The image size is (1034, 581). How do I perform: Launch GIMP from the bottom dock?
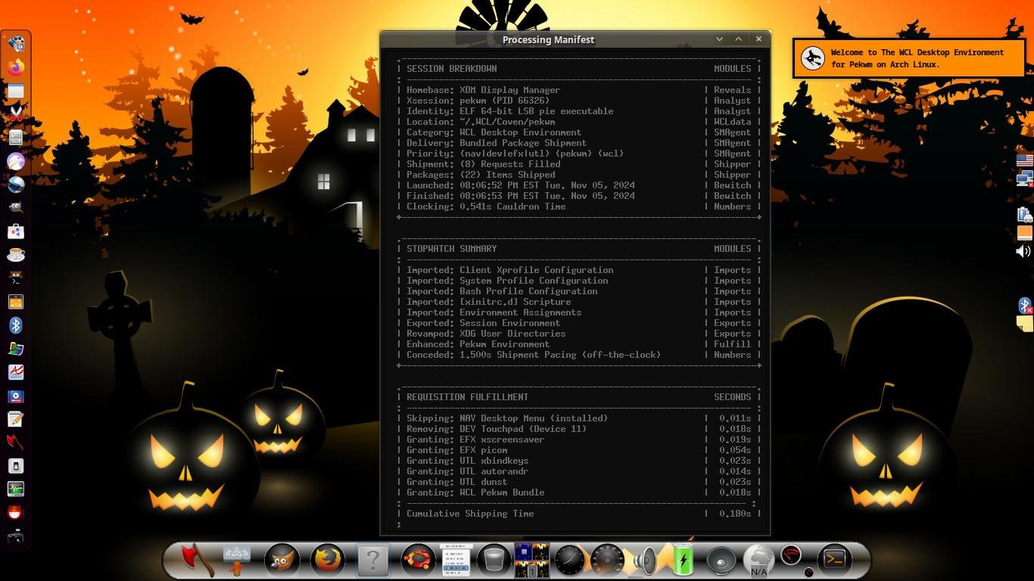(x=282, y=561)
